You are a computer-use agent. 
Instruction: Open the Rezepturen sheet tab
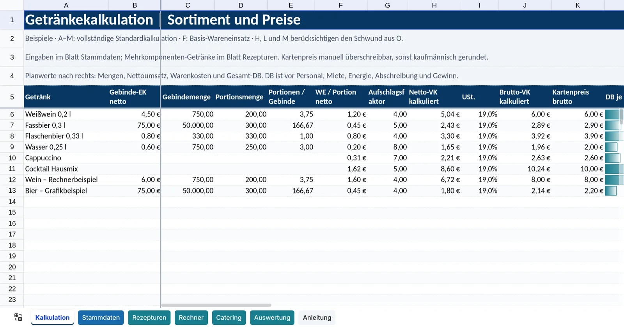pyautogui.click(x=149, y=318)
